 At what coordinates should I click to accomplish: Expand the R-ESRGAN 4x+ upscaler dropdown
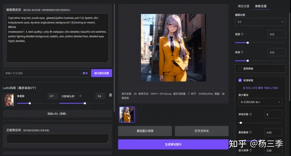click(260, 102)
